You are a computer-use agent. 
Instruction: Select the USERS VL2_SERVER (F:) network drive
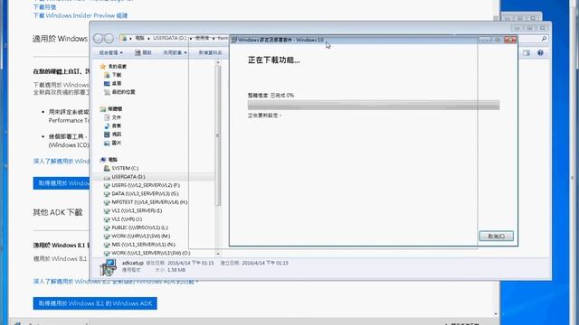146,185
